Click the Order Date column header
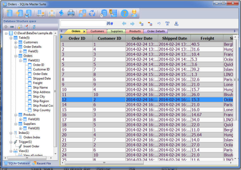Screen dimensions: 241x170 tap(142, 38)
